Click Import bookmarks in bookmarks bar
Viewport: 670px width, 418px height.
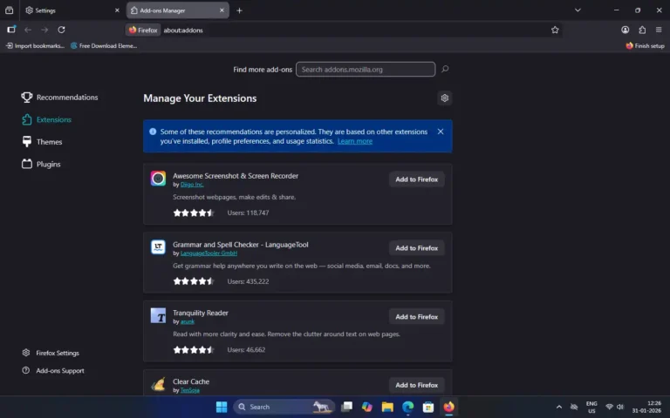coord(35,45)
